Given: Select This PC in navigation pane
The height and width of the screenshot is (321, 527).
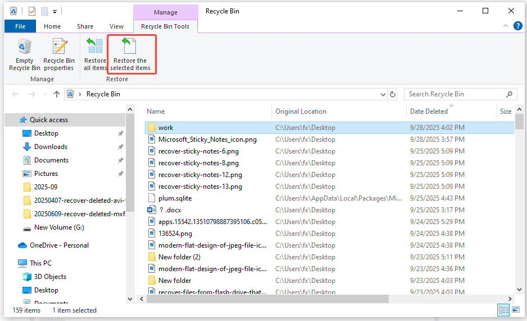Looking at the screenshot, I should (x=40, y=263).
